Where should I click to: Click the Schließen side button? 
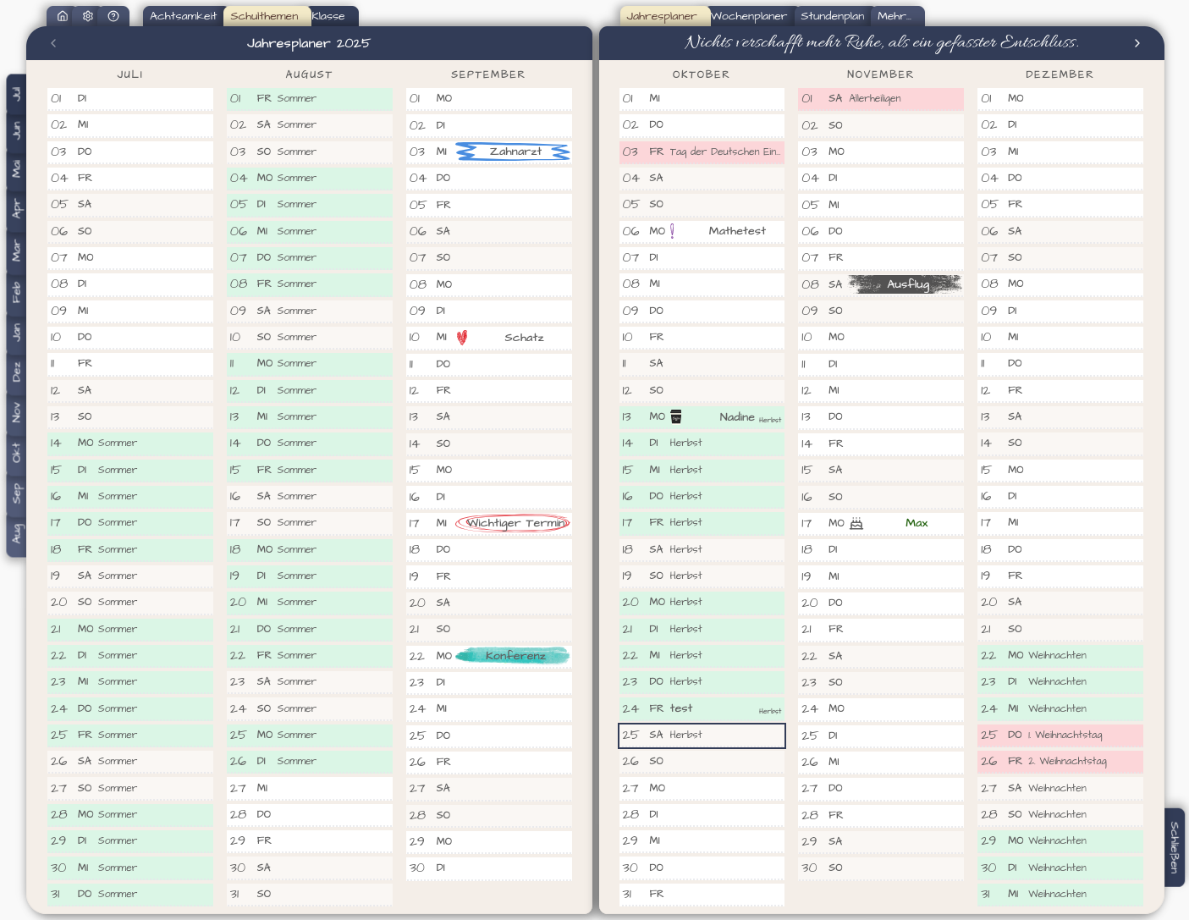click(x=1175, y=847)
